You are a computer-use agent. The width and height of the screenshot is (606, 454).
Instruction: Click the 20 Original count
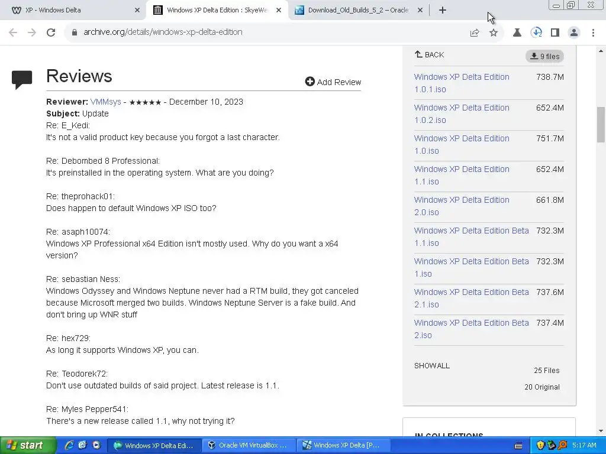(542, 387)
